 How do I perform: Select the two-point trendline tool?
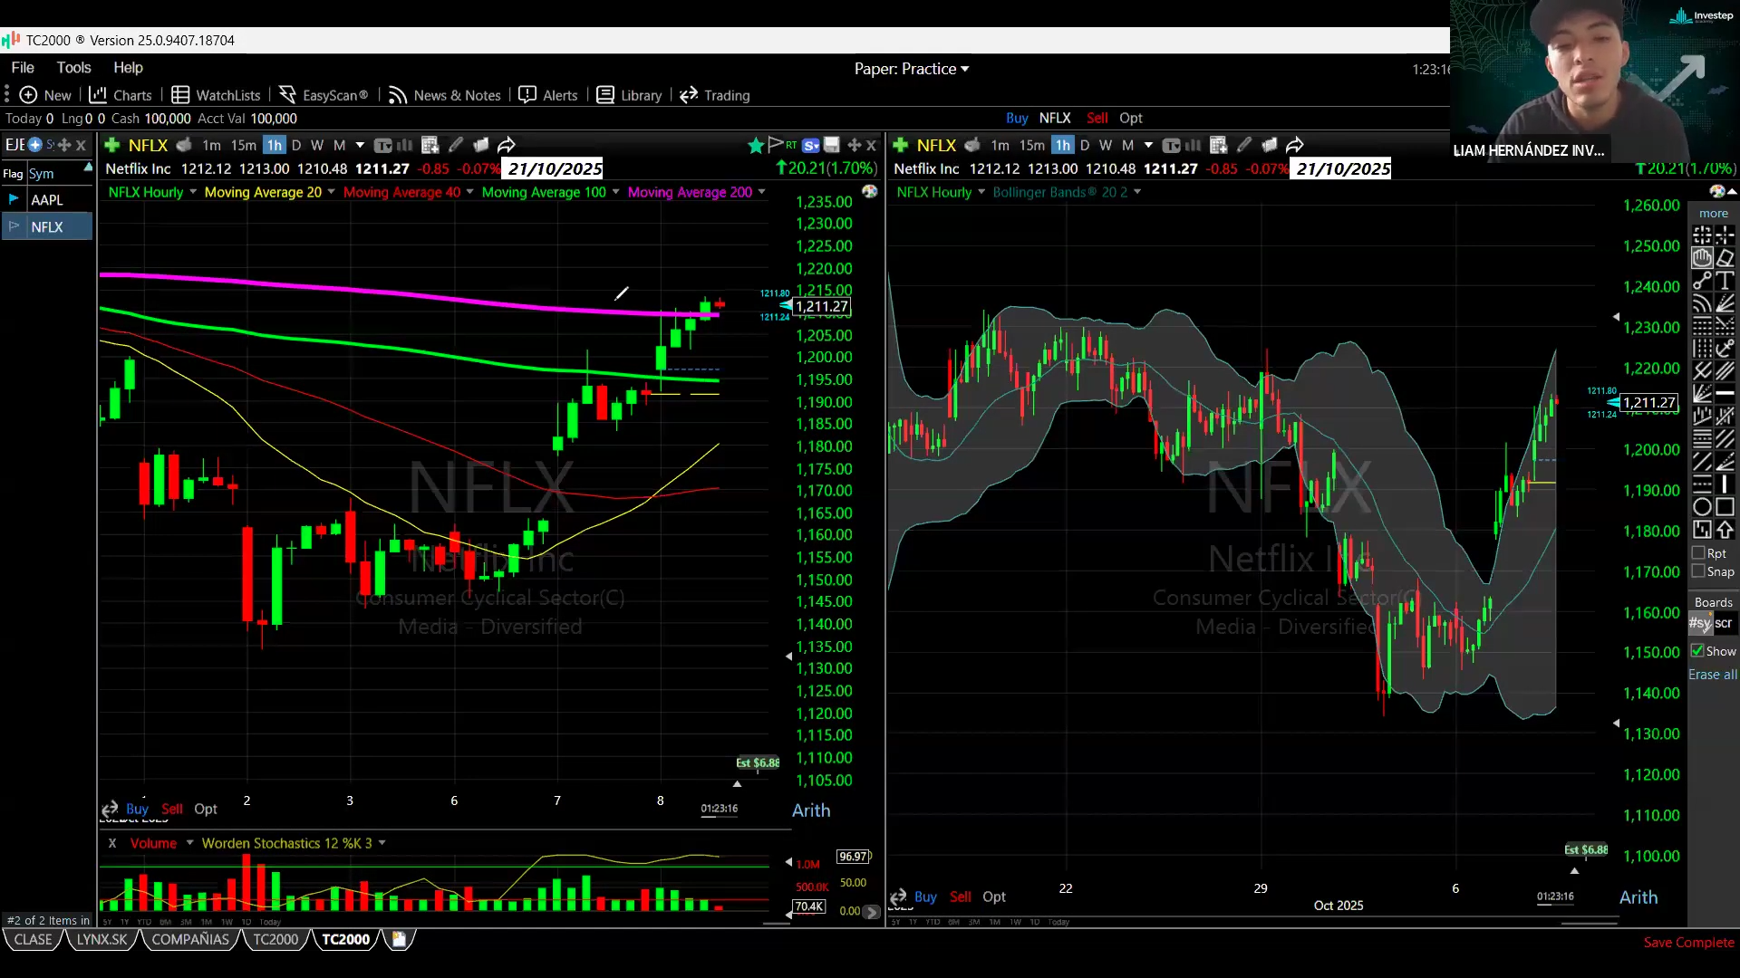(x=1702, y=281)
